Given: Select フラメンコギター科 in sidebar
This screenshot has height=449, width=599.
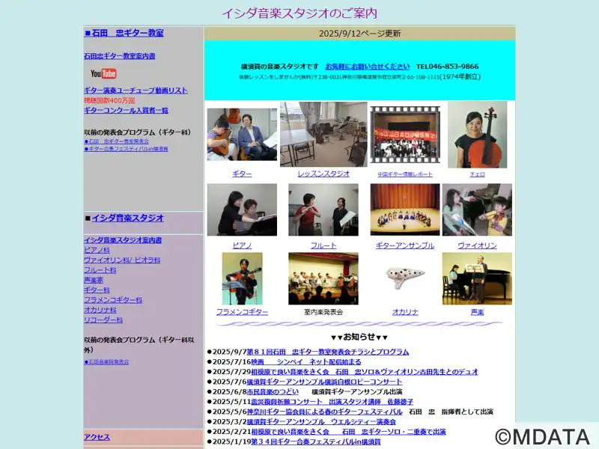Looking at the screenshot, I should click(x=113, y=300).
